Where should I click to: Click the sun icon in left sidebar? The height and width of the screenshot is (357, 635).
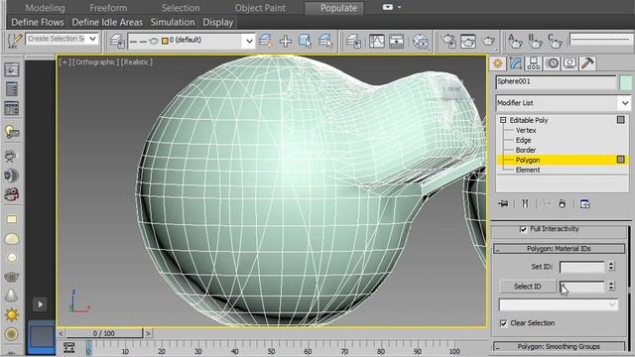11,314
